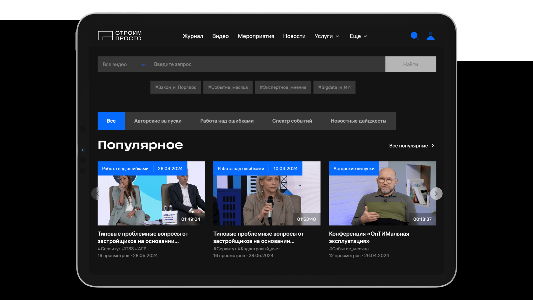This screenshot has width=533, height=300.
Task: Click the blue search magnifier icon
Action: (414, 36)
